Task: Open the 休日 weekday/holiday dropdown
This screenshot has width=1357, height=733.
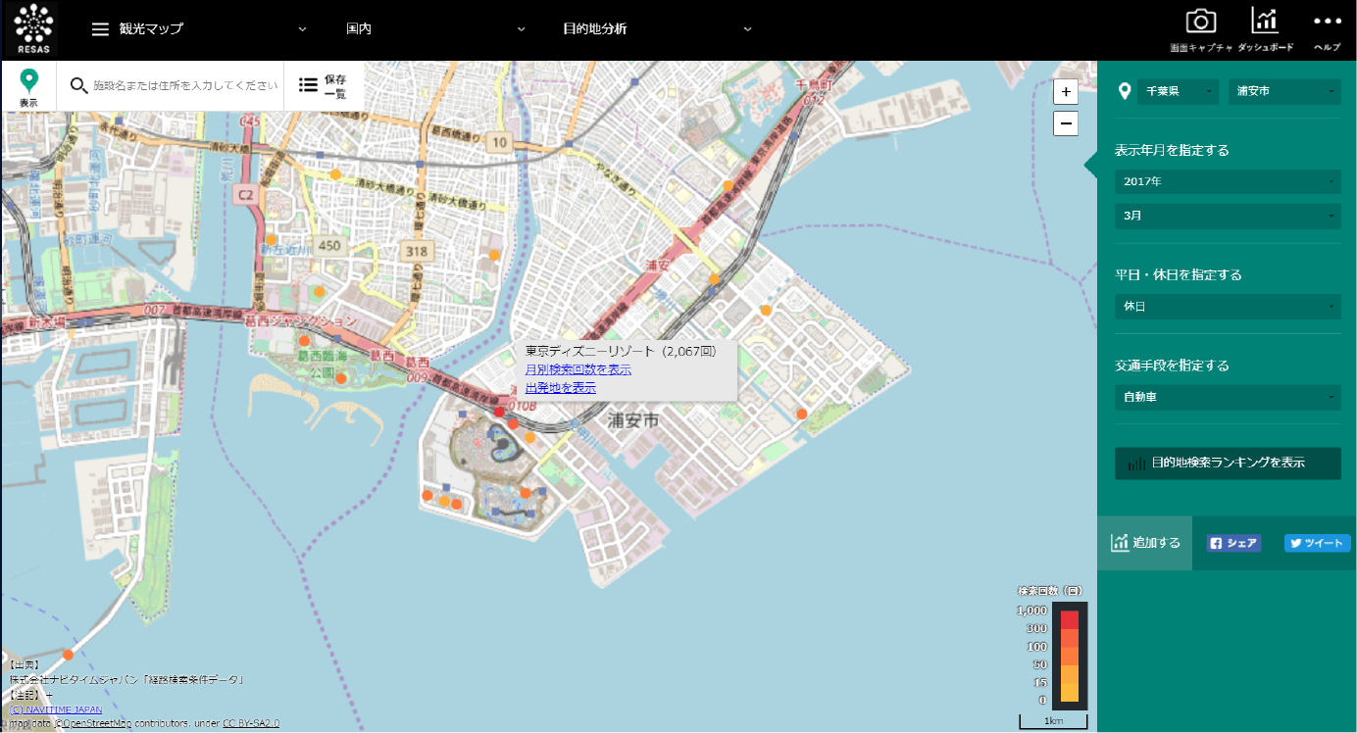Action: (x=1228, y=307)
